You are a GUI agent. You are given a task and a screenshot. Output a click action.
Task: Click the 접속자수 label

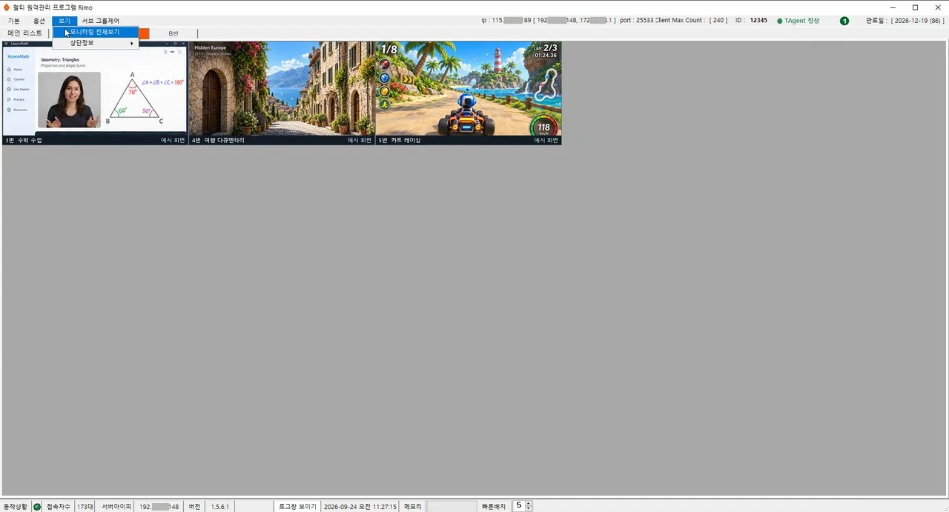click(x=59, y=507)
